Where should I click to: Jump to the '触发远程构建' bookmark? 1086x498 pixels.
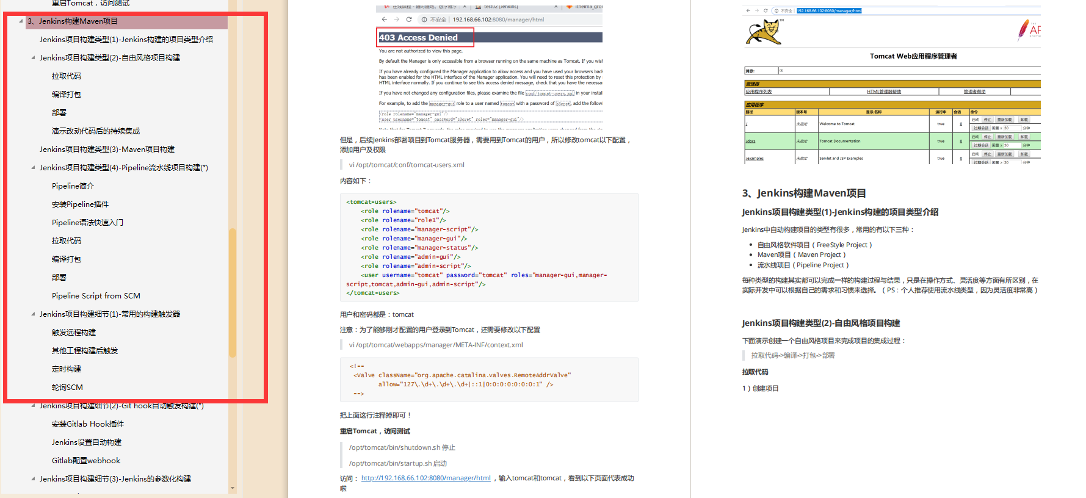74,332
